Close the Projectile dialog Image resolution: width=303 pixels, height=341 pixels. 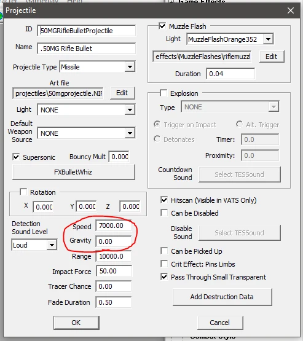[291, 10]
